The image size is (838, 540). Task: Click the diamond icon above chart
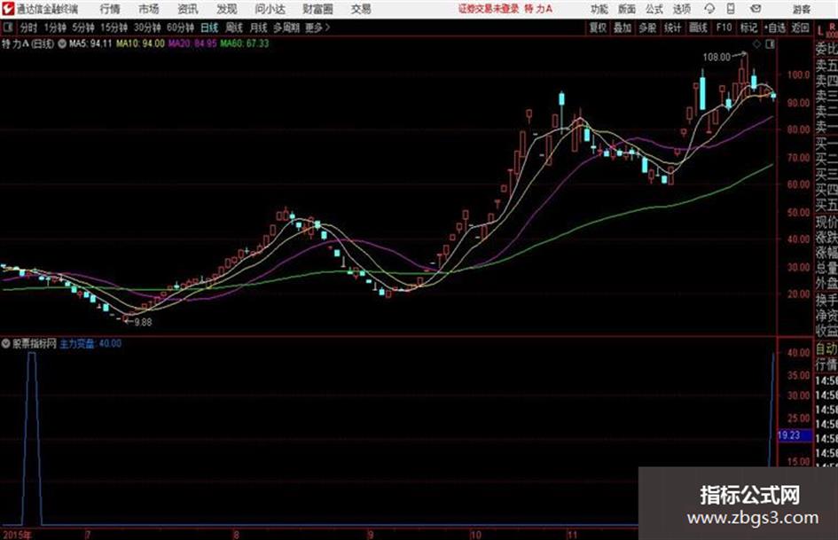coord(756,44)
